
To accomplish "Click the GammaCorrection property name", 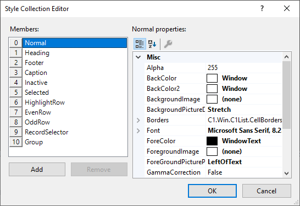I will 174,172.
